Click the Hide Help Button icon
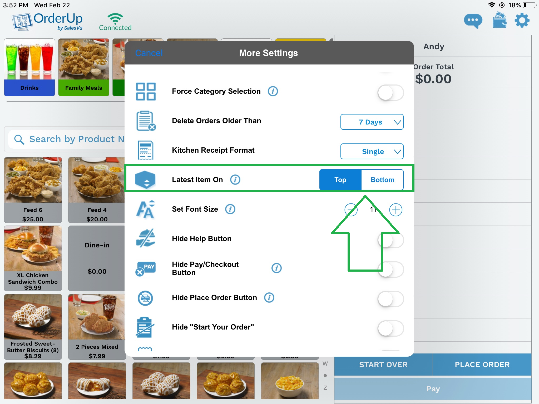This screenshot has height=404, width=539. click(x=146, y=238)
